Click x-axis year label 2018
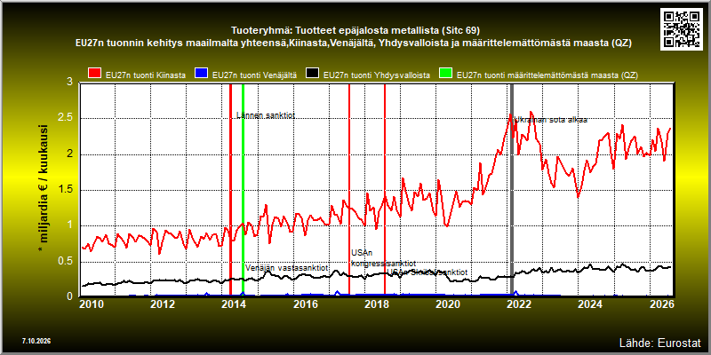 point(376,304)
